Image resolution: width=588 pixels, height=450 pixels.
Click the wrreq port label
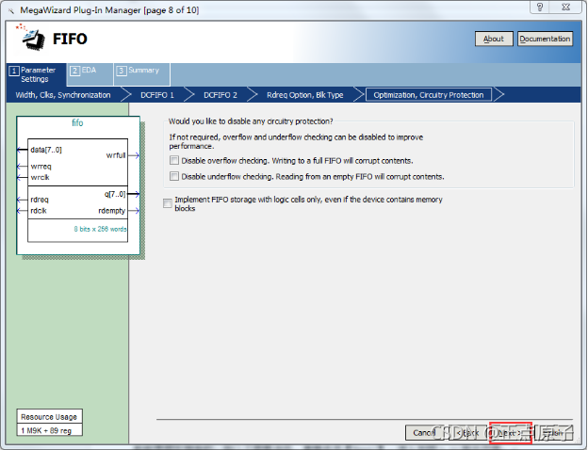click(x=41, y=167)
